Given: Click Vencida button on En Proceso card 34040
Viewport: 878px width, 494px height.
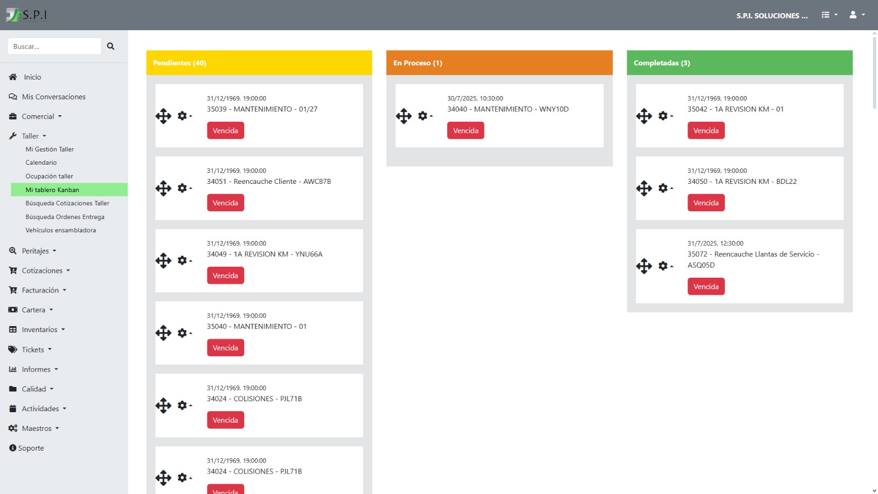Looking at the screenshot, I should [466, 131].
